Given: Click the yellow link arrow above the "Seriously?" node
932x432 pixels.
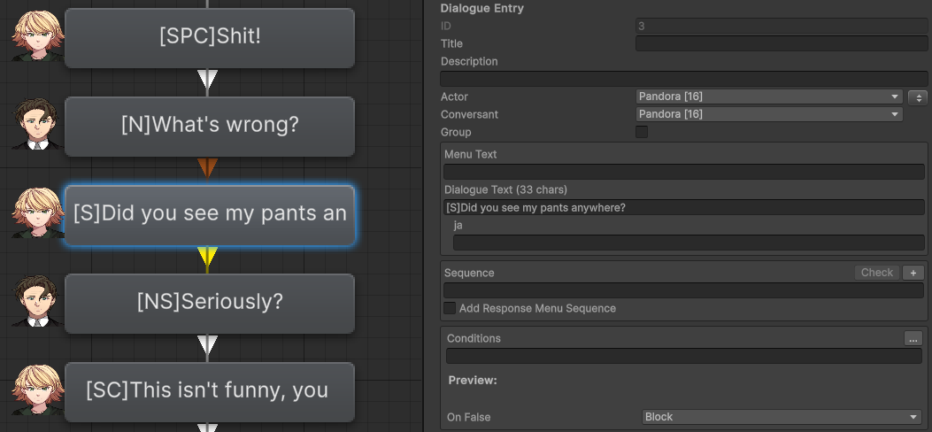Looking at the screenshot, I should [x=207, y=258].
